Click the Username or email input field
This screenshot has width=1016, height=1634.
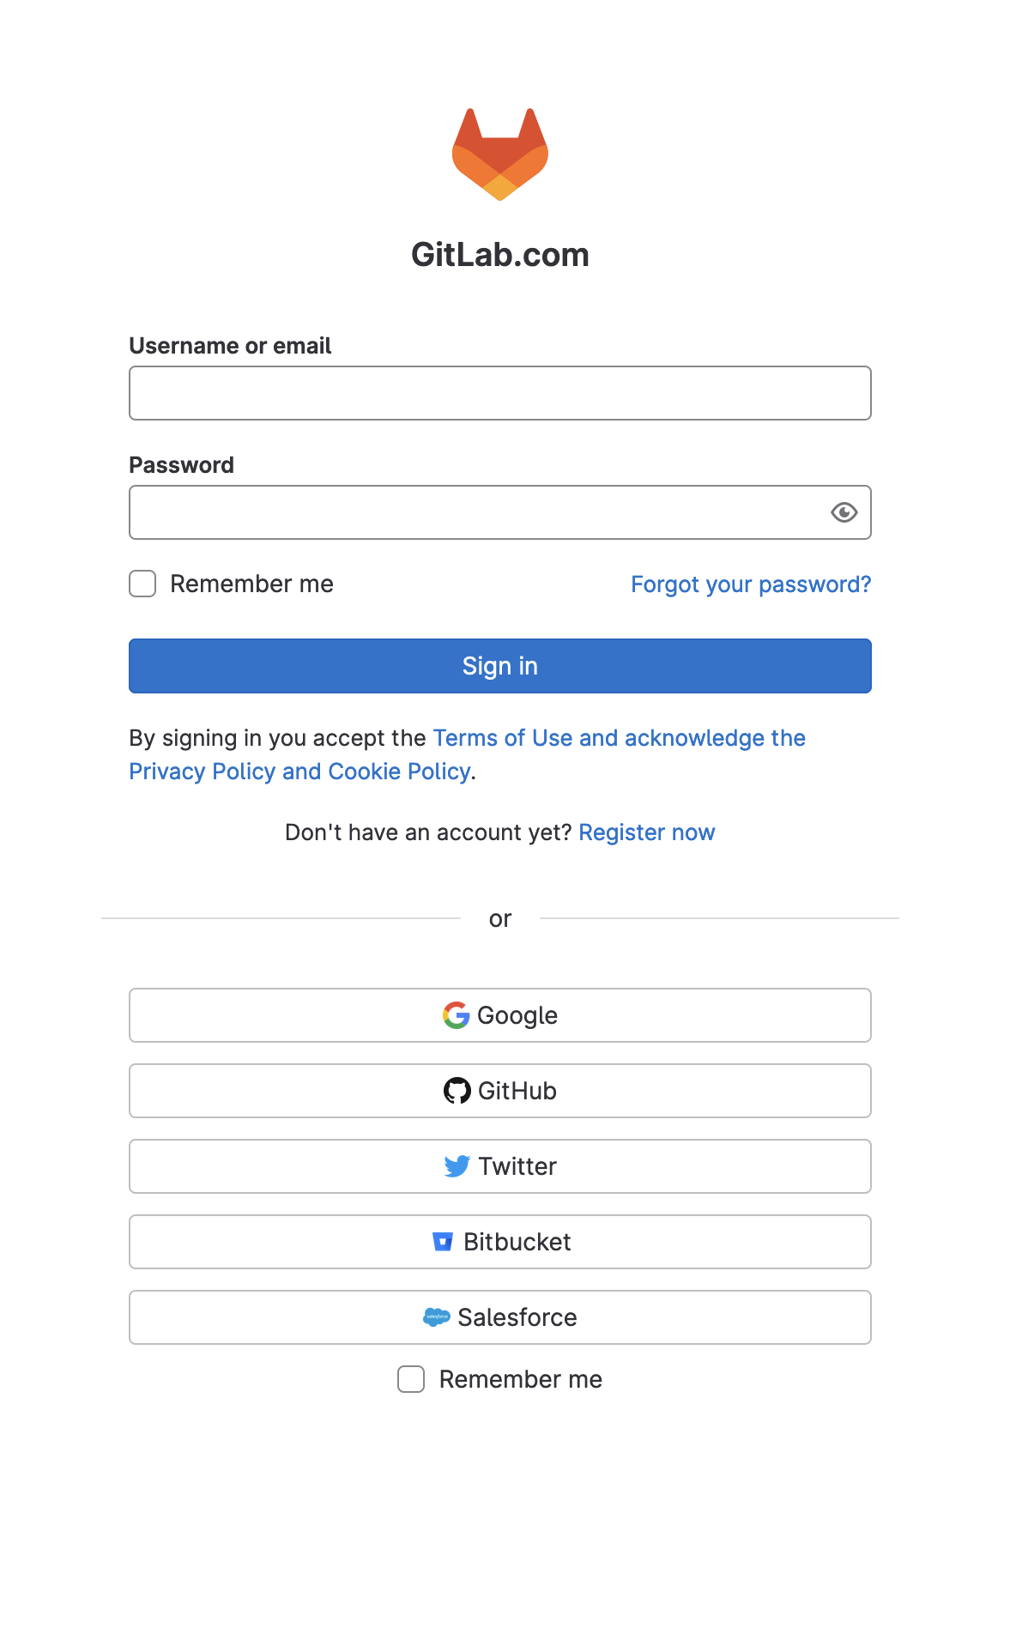[x=500, y=392]
